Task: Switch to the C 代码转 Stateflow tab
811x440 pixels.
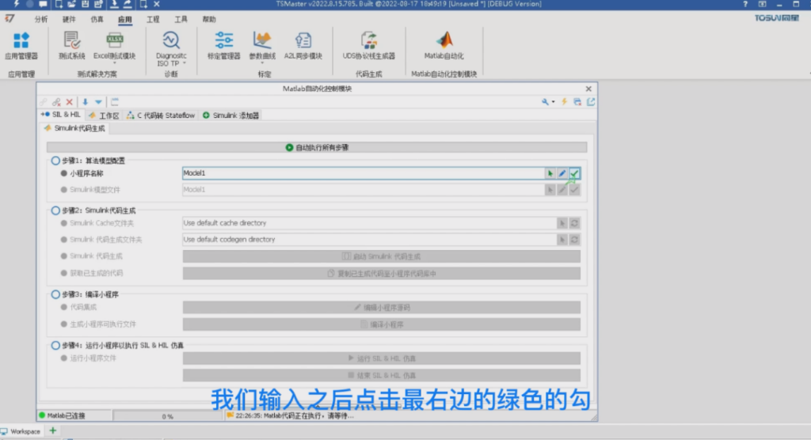Action: point(161,116)
